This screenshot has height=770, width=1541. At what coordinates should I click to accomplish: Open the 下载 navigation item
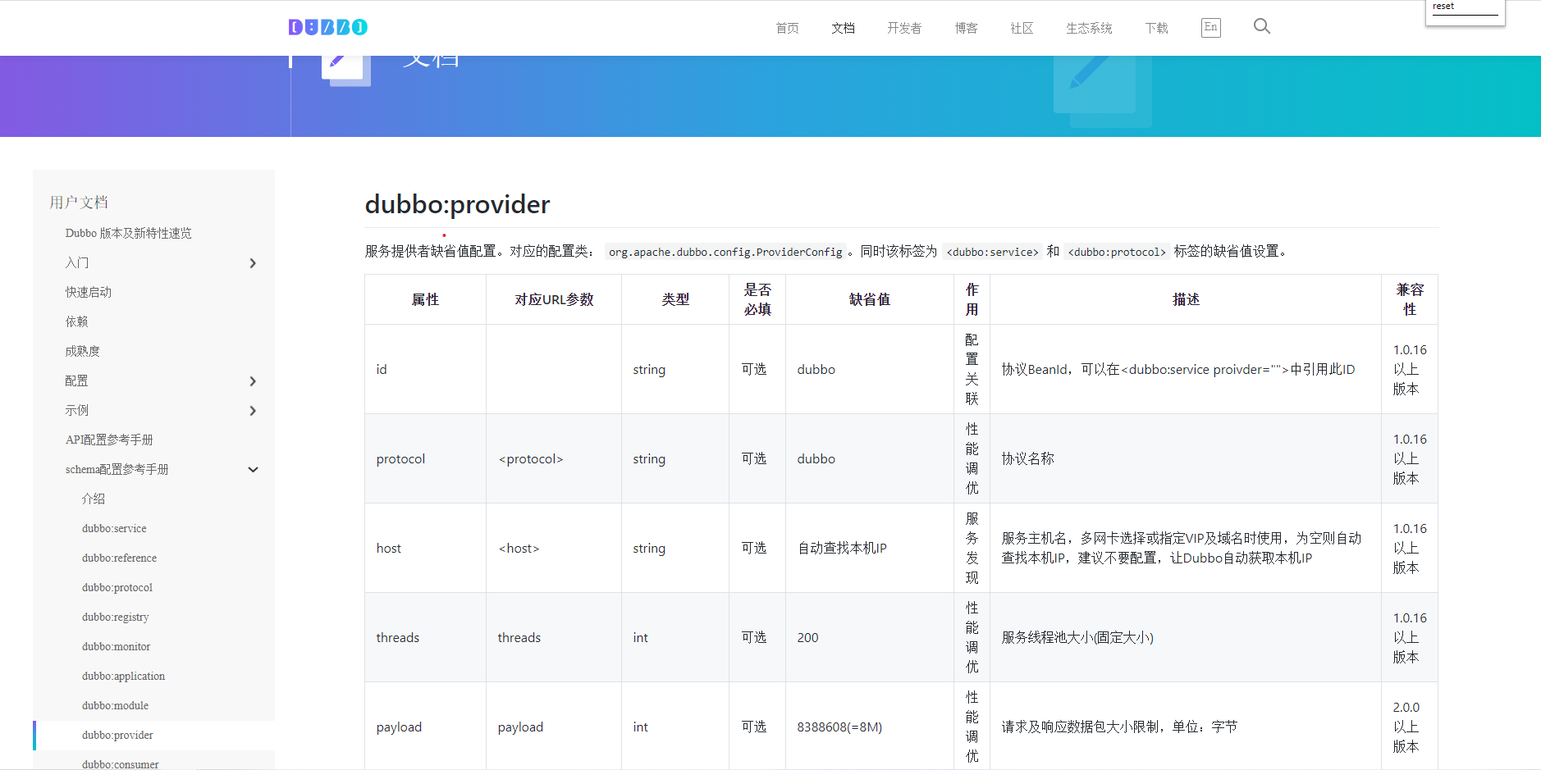coord(1156,28)
